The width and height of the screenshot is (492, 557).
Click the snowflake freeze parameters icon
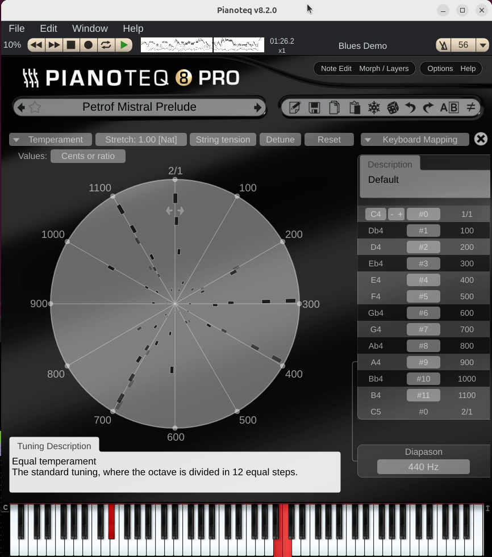click(x=374, y=107)
